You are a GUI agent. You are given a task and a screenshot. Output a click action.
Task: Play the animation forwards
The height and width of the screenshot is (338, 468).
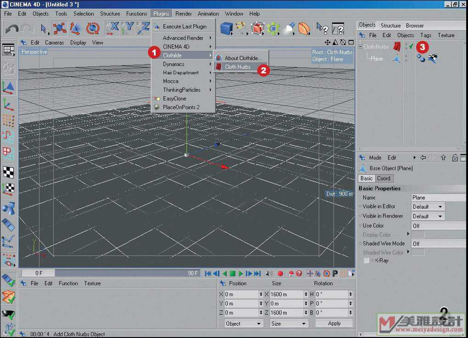(x=241, y=273)
